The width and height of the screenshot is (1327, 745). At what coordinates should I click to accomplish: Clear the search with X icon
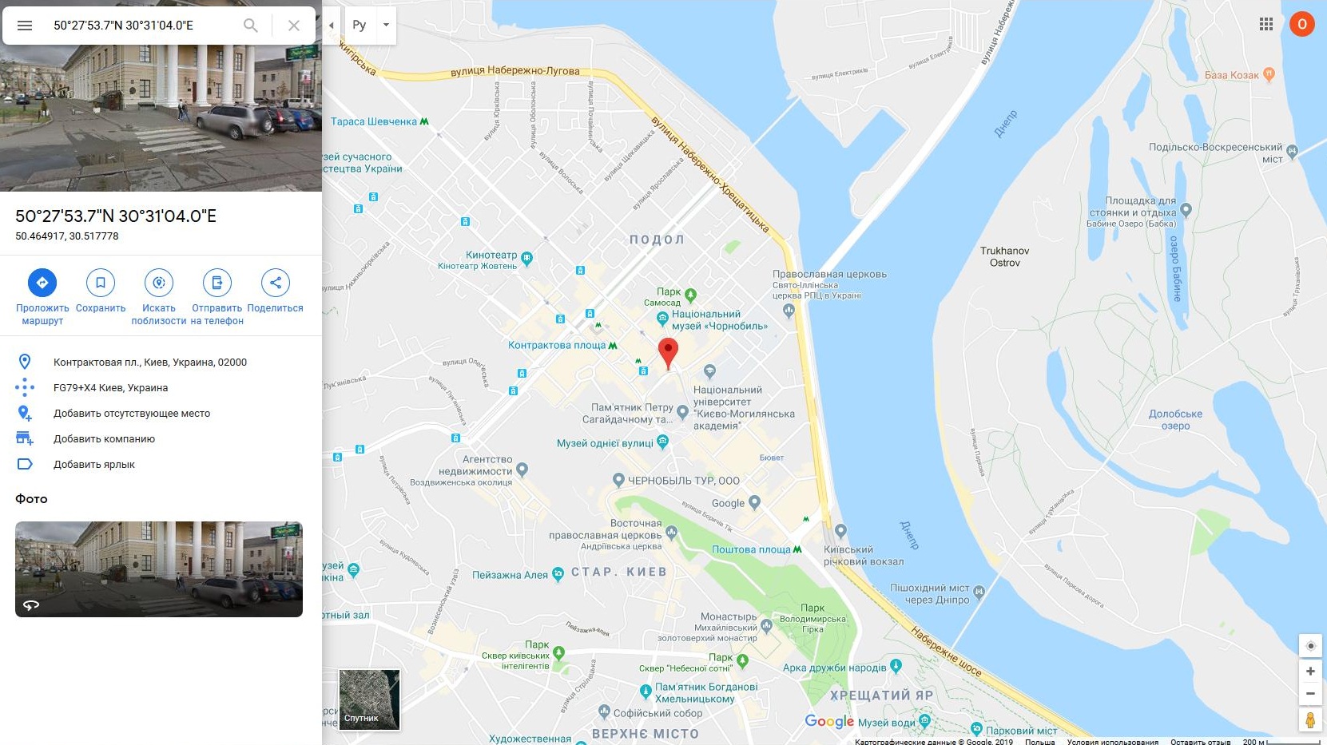pyautogui.click(x=294, y=26)
